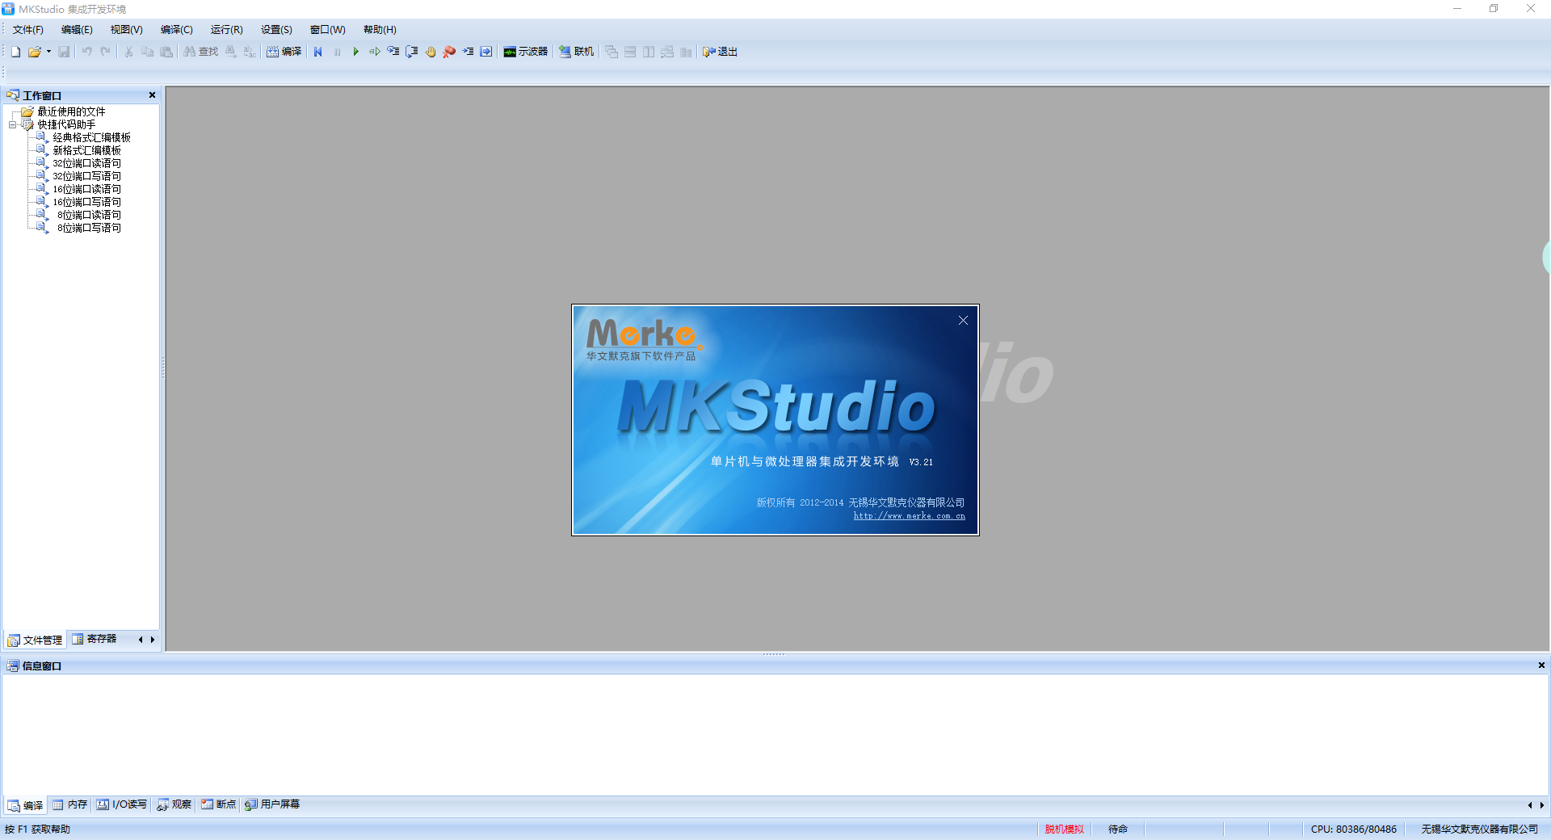Screen dimensions: 1551x840
Task: Open the http://www.merke.com.cn link
Action: [x=910, y=516]
